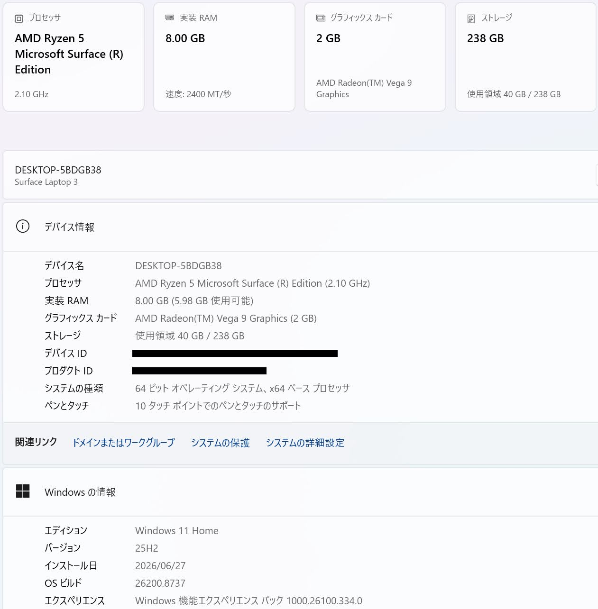Open システムの詳細設定 link
Image resolution: width=598 pixels, height=609 pixels.
[305, 443]
